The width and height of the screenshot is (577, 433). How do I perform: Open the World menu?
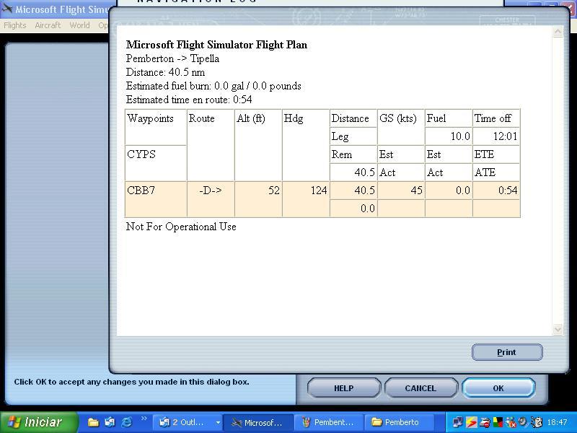click(x=79, y=25)
